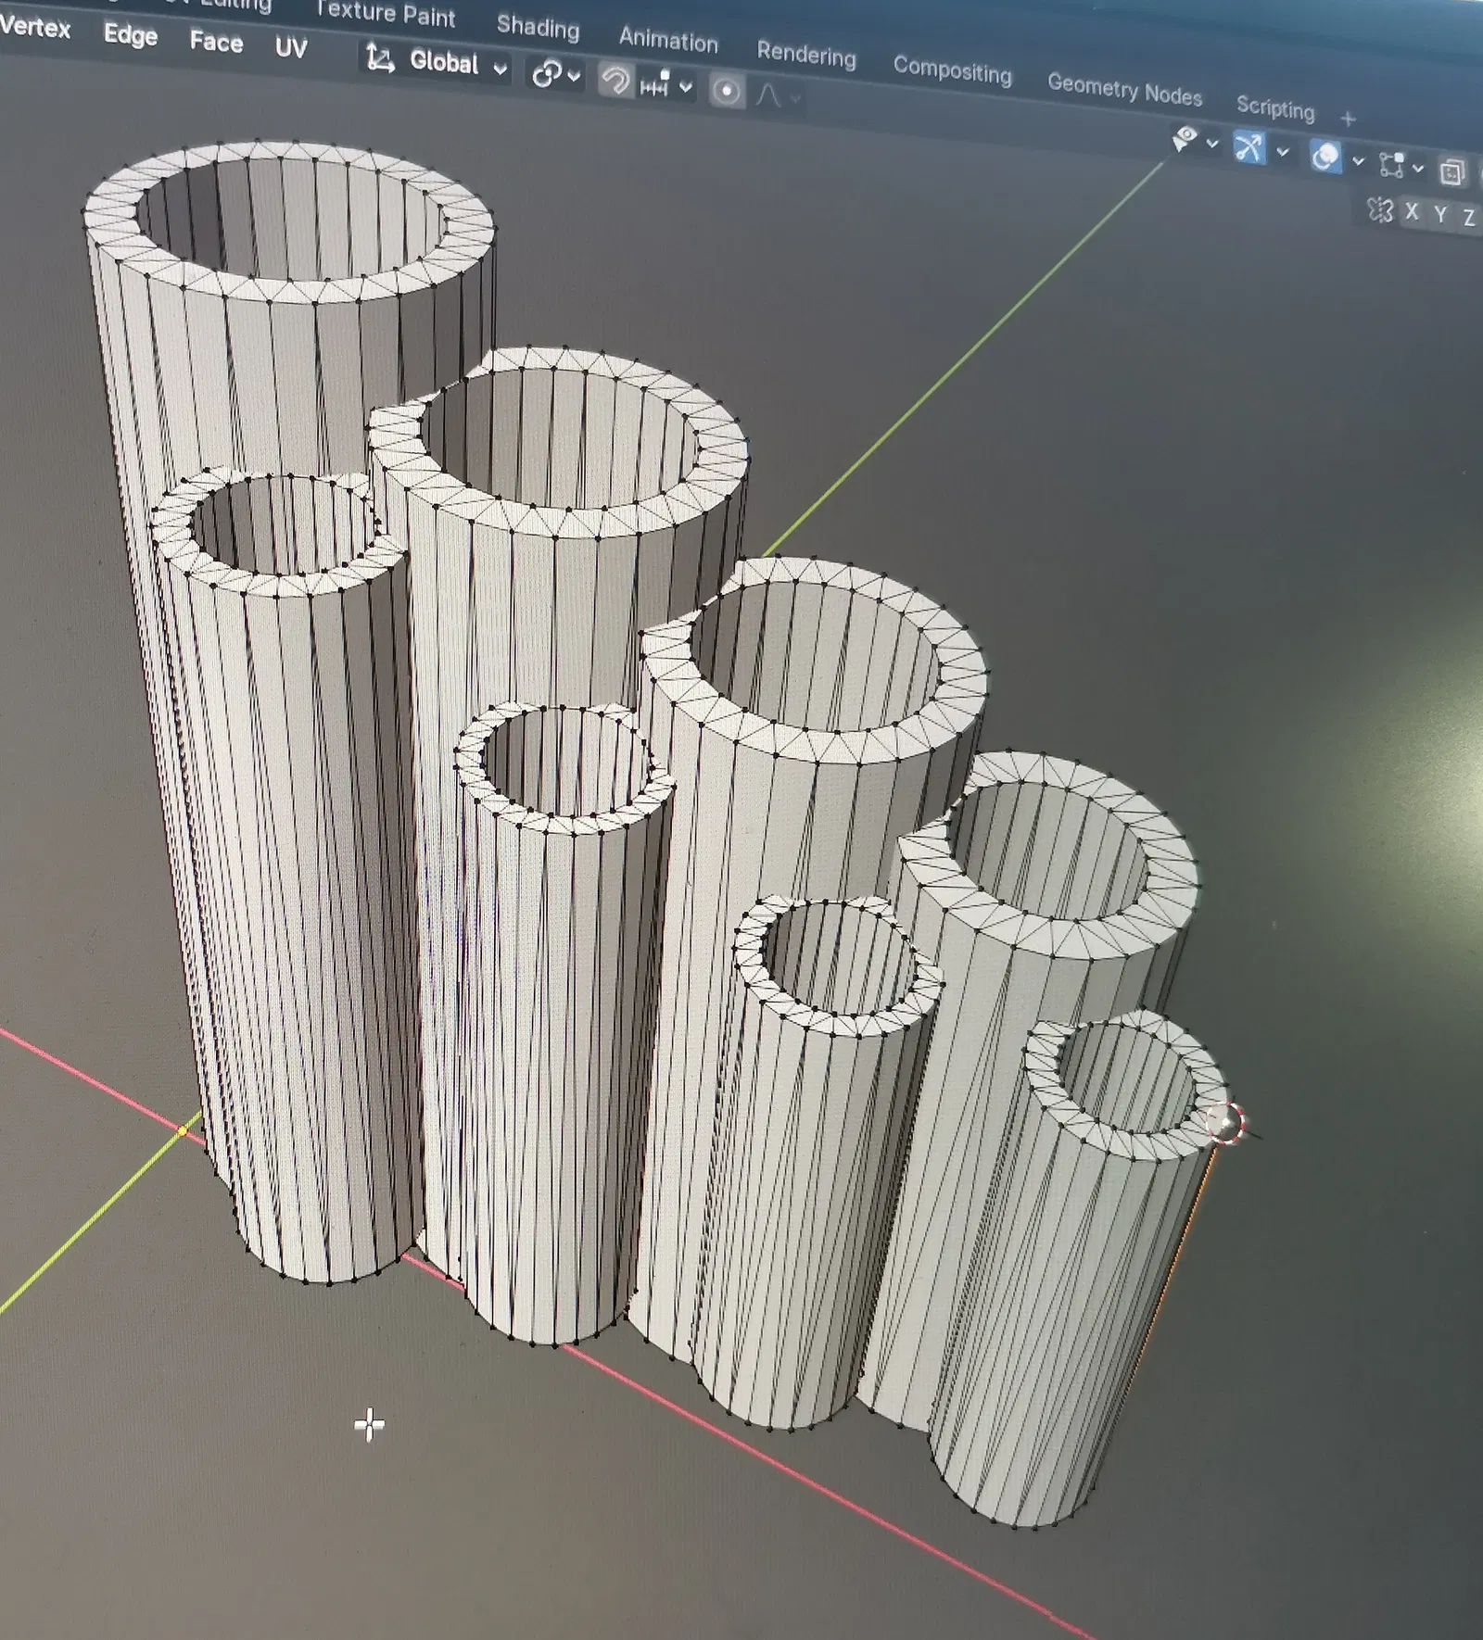Toggle proportional editing
This screenshot has height=1640, width=1483.
tap(727, 91)
